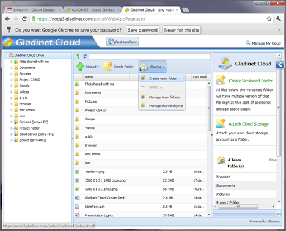
Task: Click Presentation1.pptx file icon
Action: click(x=77, y=215)
